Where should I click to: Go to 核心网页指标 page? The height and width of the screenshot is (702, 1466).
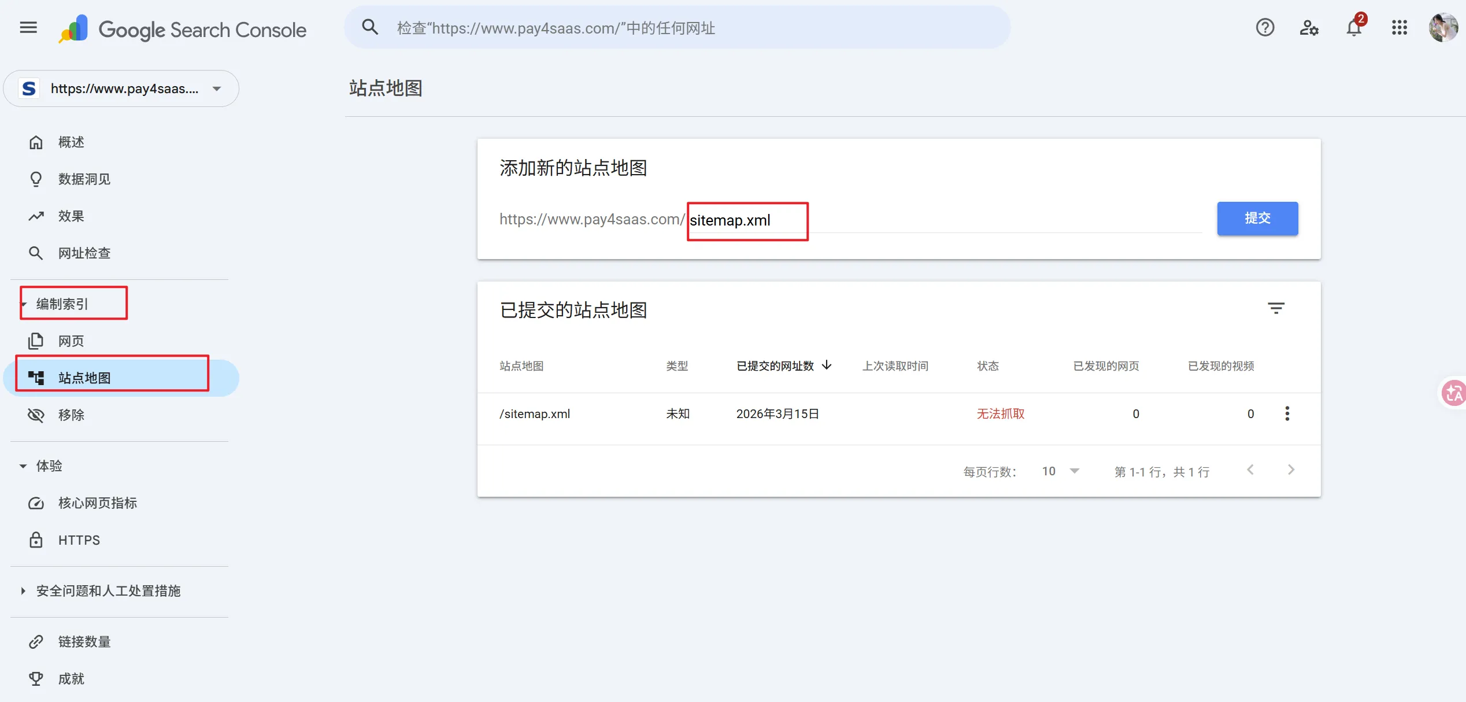click(97, 503)
